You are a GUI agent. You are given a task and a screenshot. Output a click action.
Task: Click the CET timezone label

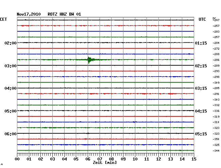tap(3, 19)
